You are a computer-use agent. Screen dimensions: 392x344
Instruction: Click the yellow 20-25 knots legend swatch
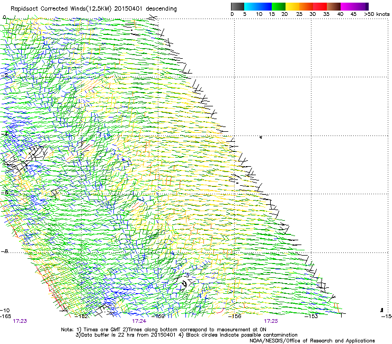[292, 6]
